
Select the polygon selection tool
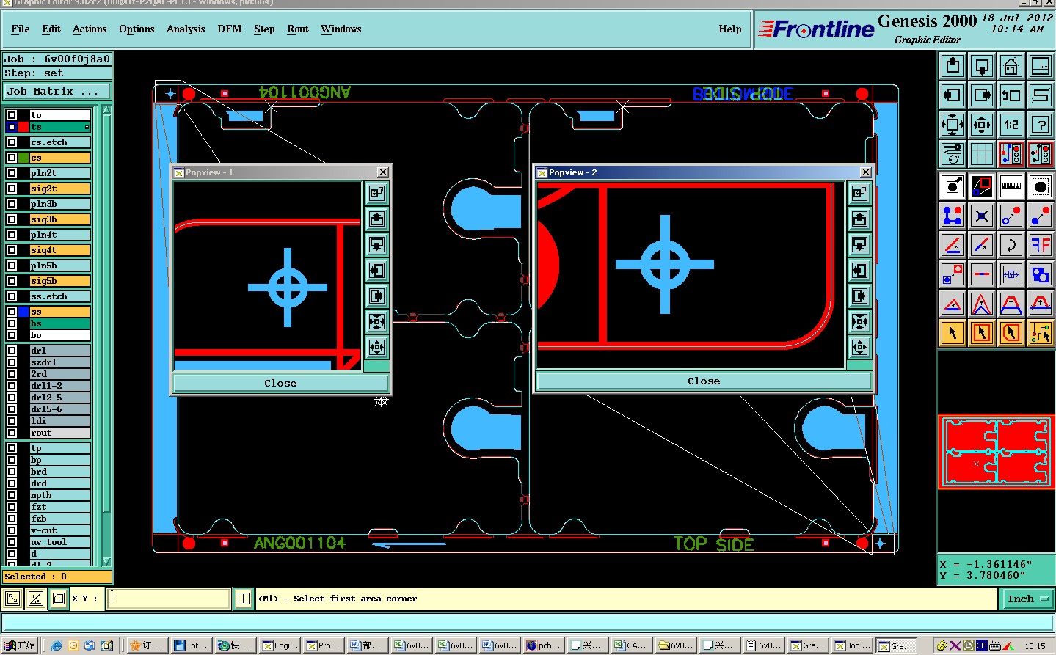tap(1011, 333)
